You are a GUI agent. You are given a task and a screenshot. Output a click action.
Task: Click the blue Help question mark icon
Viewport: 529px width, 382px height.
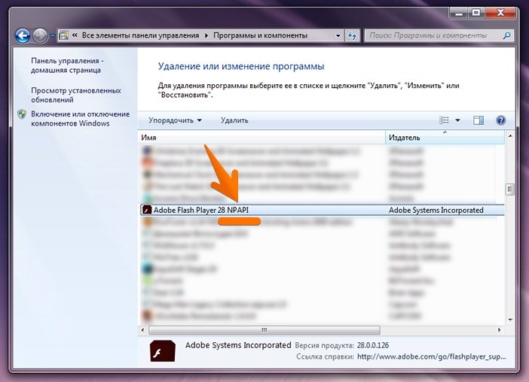click(x=501, y=120)
